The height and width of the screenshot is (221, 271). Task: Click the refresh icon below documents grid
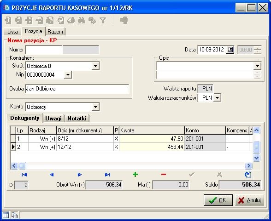click(x=248, y=175)
